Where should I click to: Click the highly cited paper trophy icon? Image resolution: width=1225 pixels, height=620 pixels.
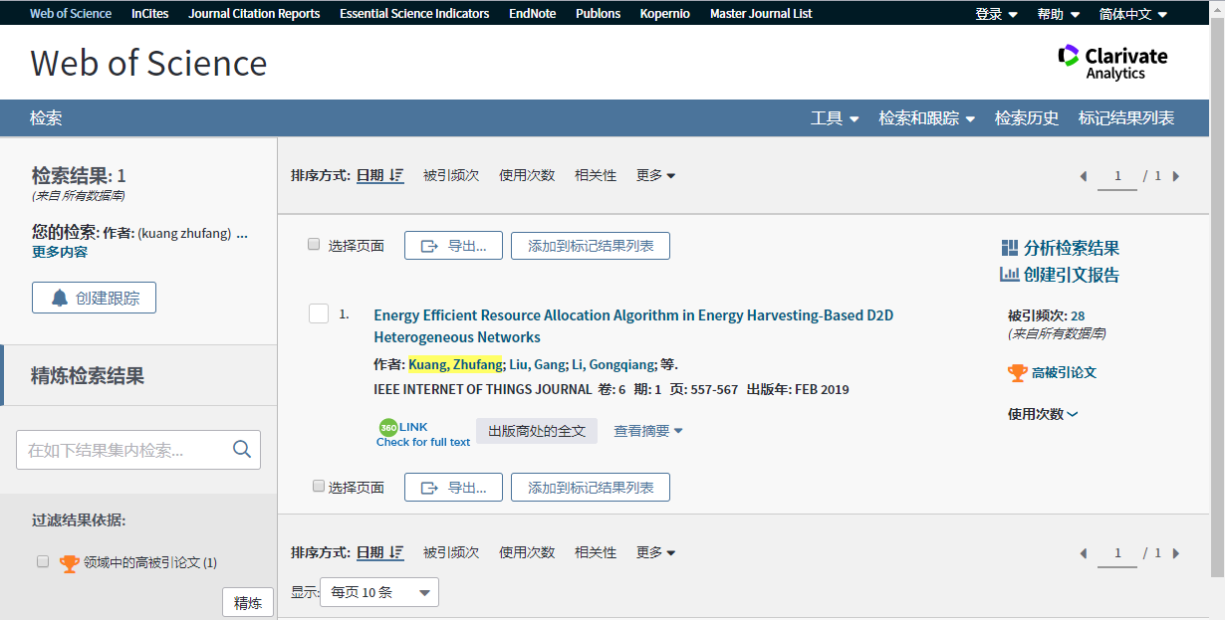point(1017,373)
